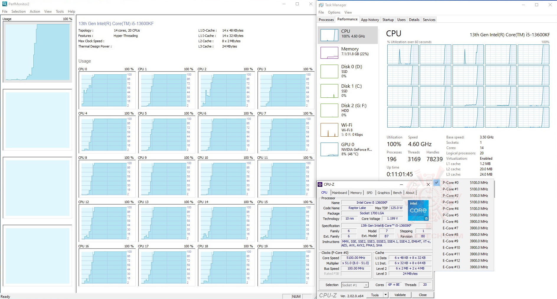Open the Graphics tab in CPU-Z

point(383,193)
